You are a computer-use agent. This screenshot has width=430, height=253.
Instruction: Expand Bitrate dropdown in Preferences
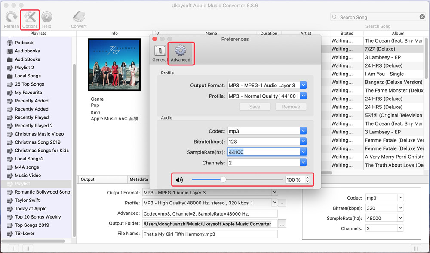click(x=303, y=142)
